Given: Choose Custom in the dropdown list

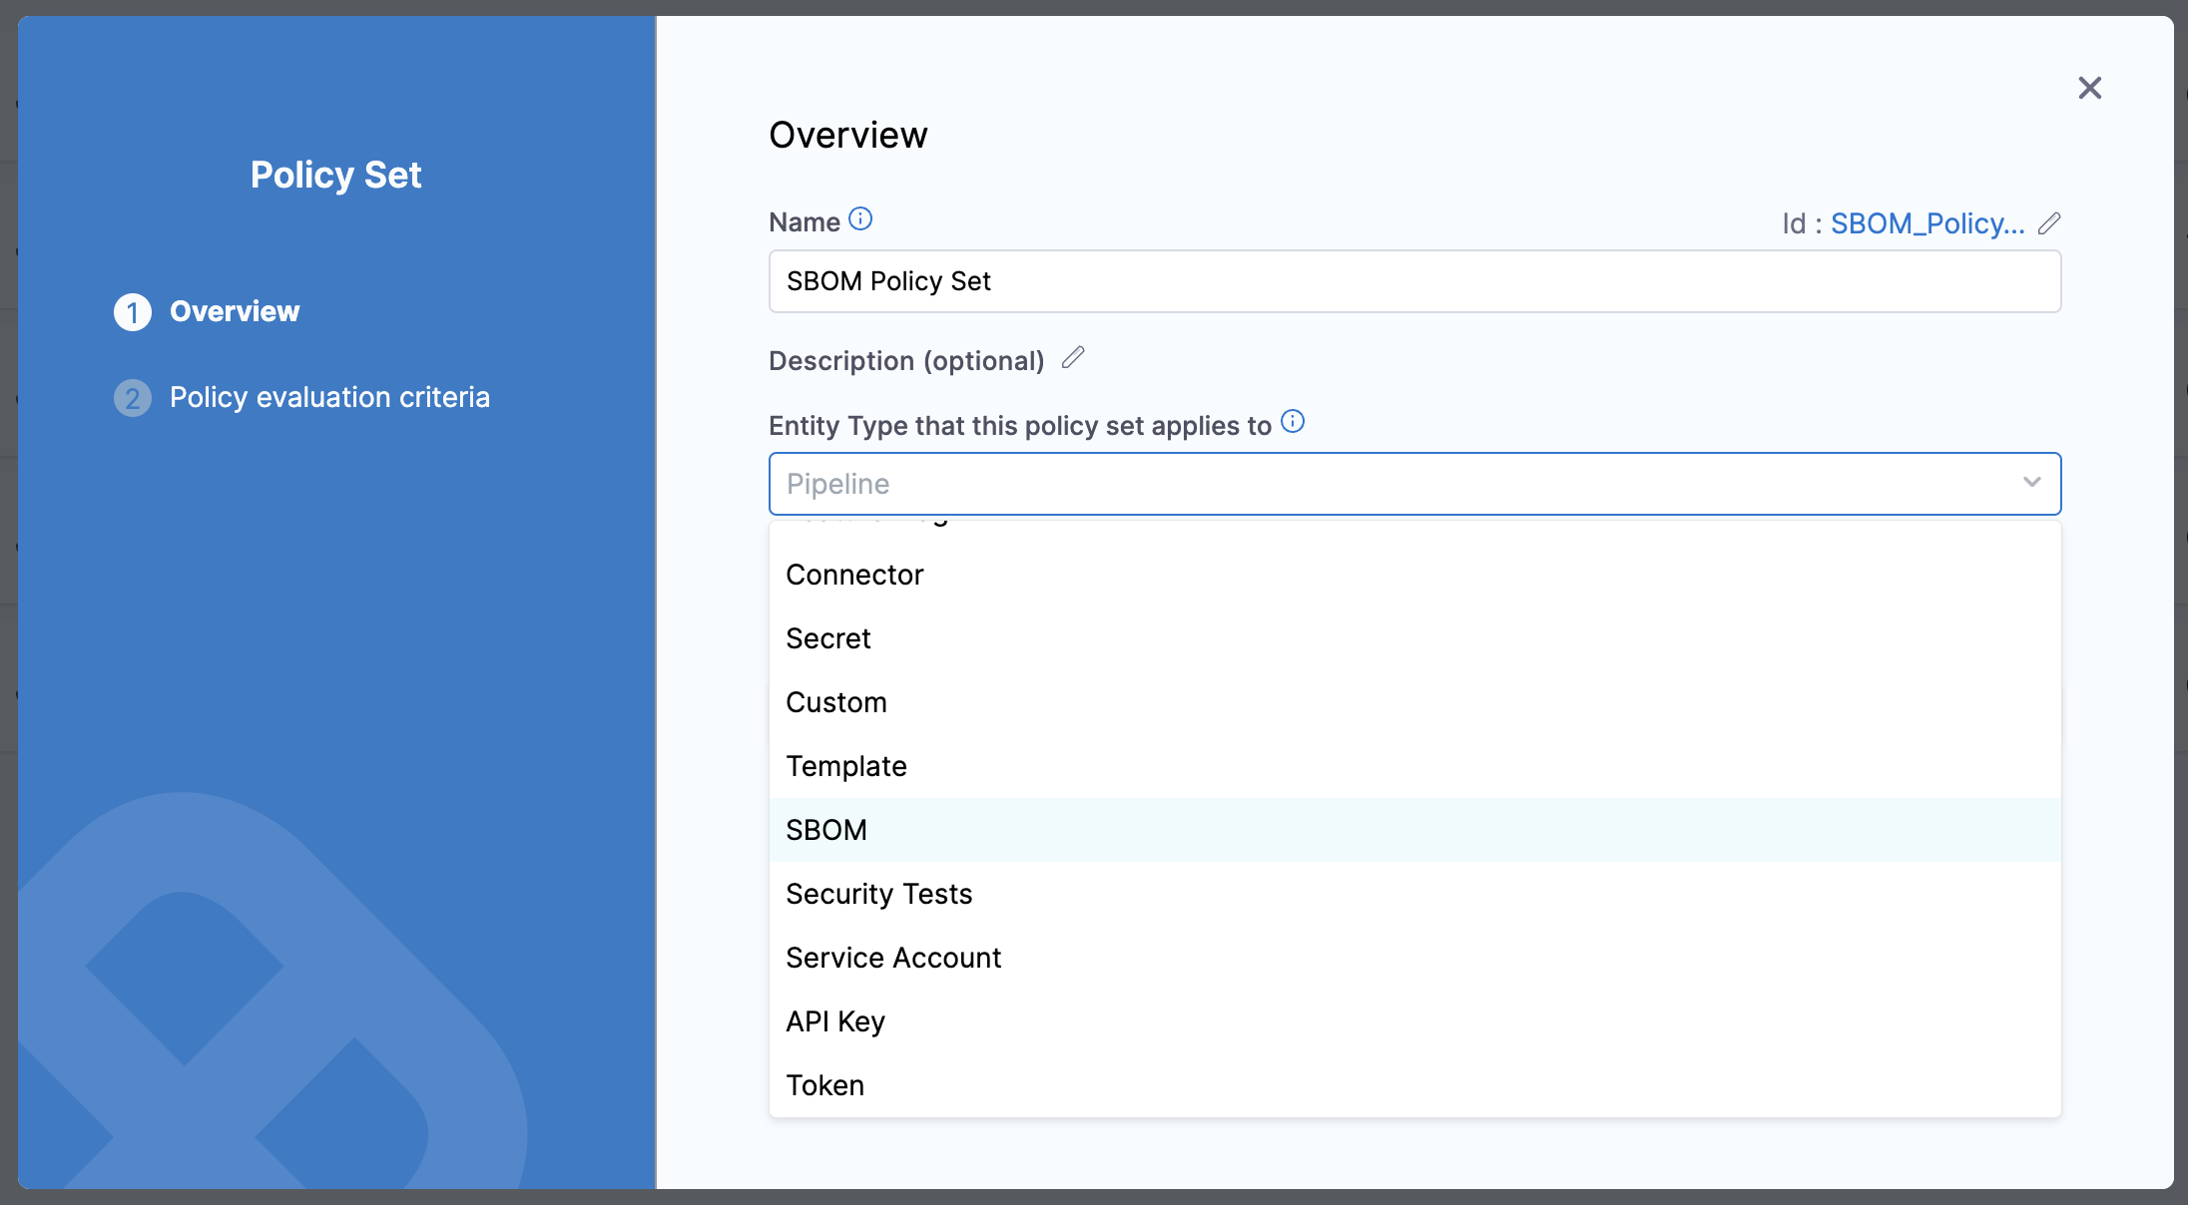Looking at the screenshot, I should tap(836, 702).
